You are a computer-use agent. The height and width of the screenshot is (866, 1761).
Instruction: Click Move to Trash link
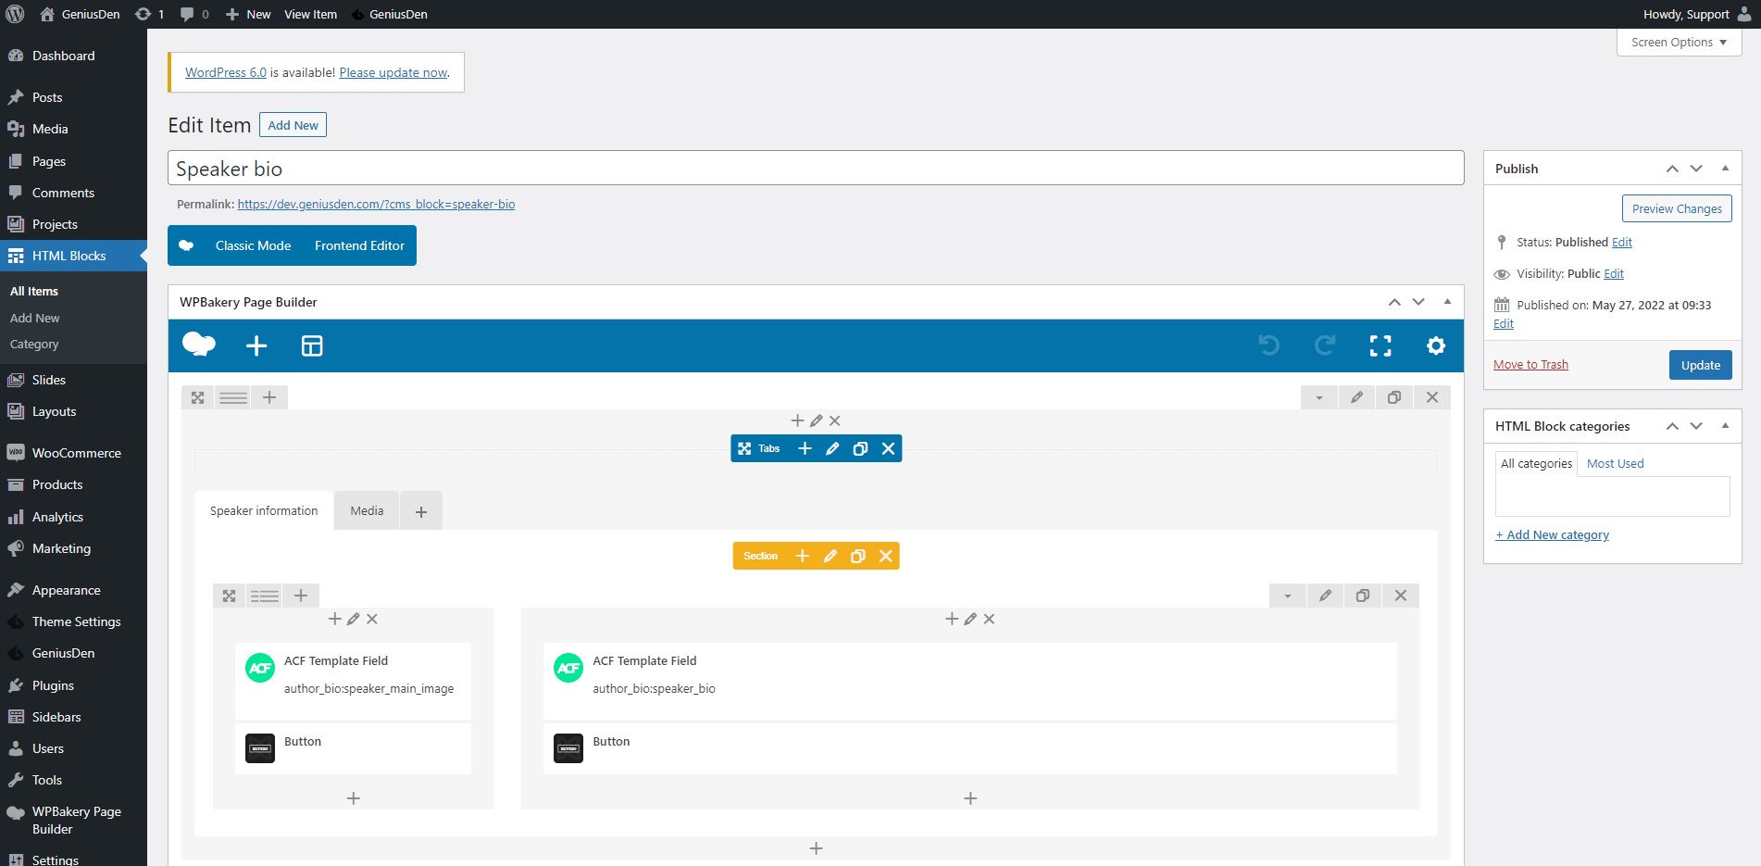click(x=1530, y=364)
